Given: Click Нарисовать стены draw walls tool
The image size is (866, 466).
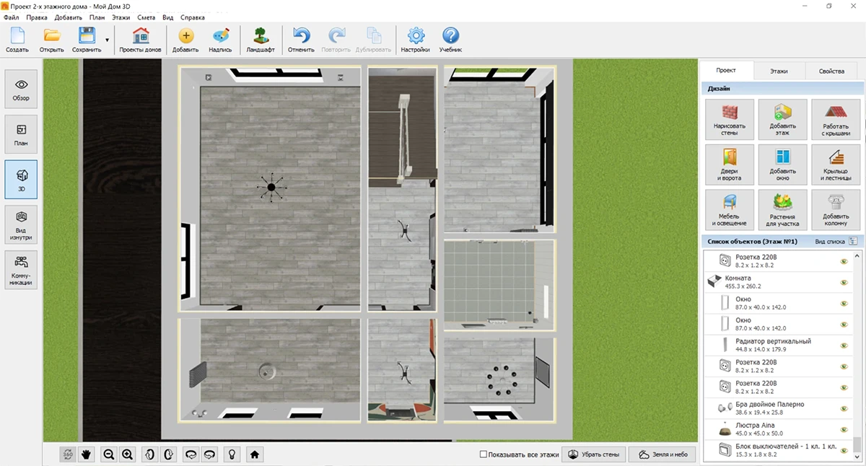Looking at the screenshot, I should click(730, 119).
